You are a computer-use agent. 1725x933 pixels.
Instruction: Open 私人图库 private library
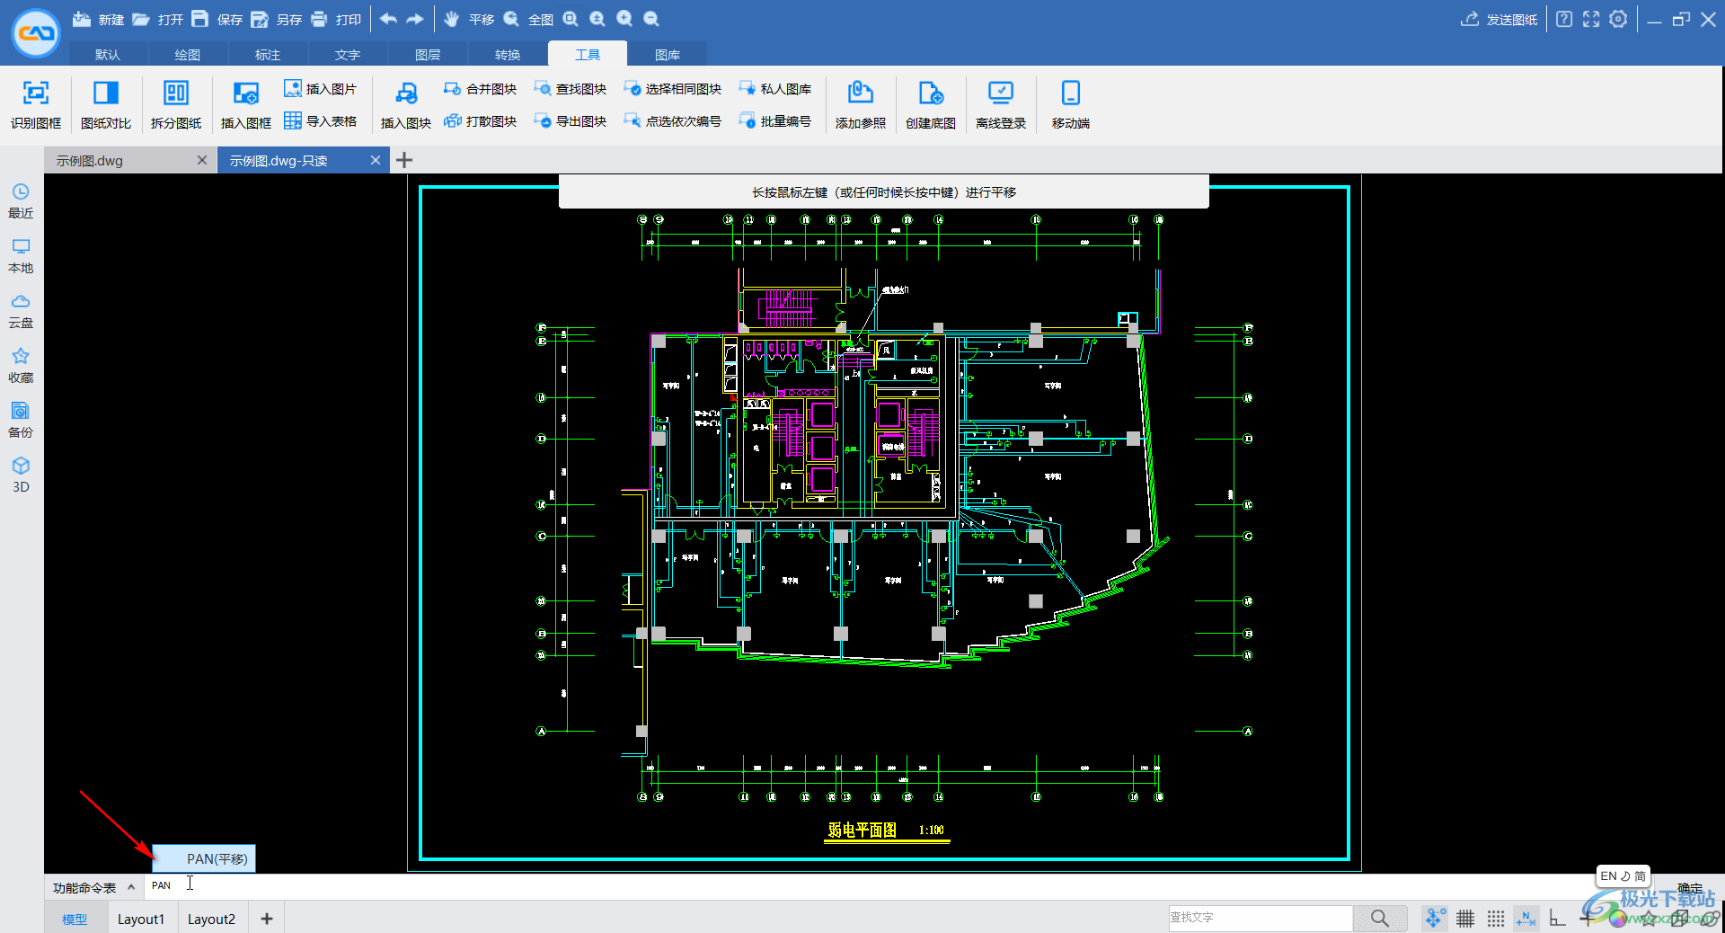point(775,89)
